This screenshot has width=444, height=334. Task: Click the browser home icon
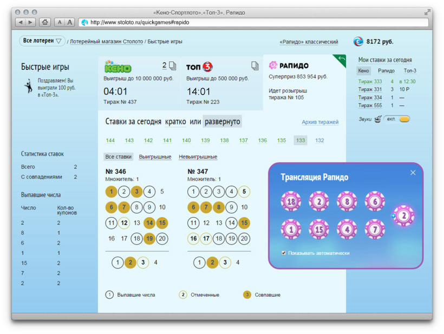click(44, 22)
